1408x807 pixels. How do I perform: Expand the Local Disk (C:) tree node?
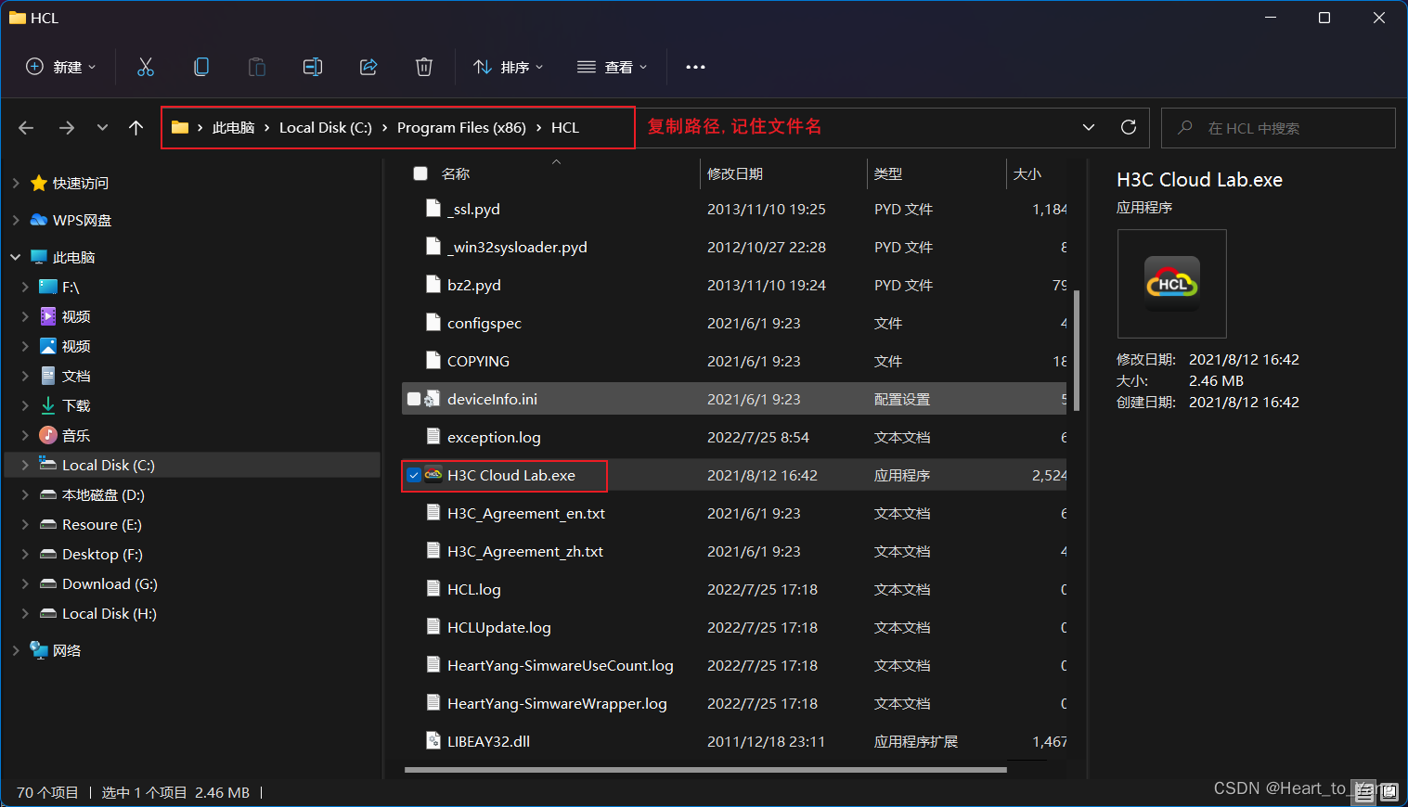25,465
